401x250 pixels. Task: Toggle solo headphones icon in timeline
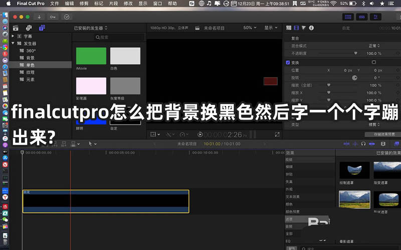[x=363, y=144]
